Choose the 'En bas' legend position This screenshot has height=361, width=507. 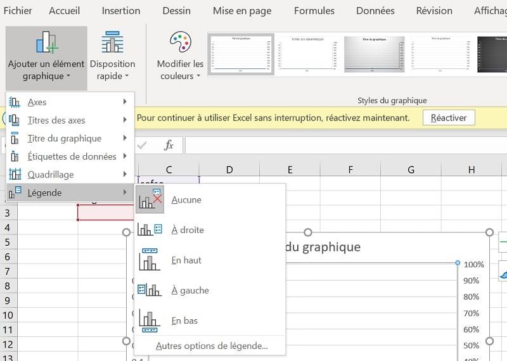150,320
